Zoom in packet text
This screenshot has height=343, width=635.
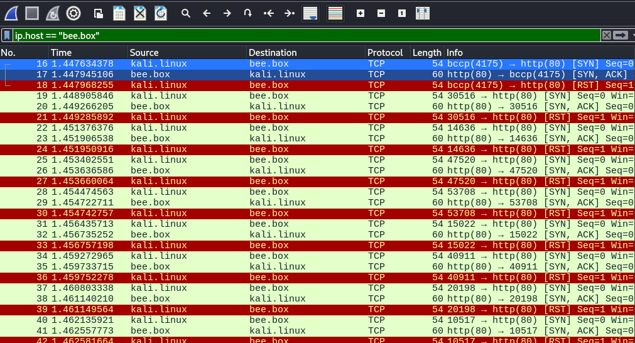[x=361, y=13]
